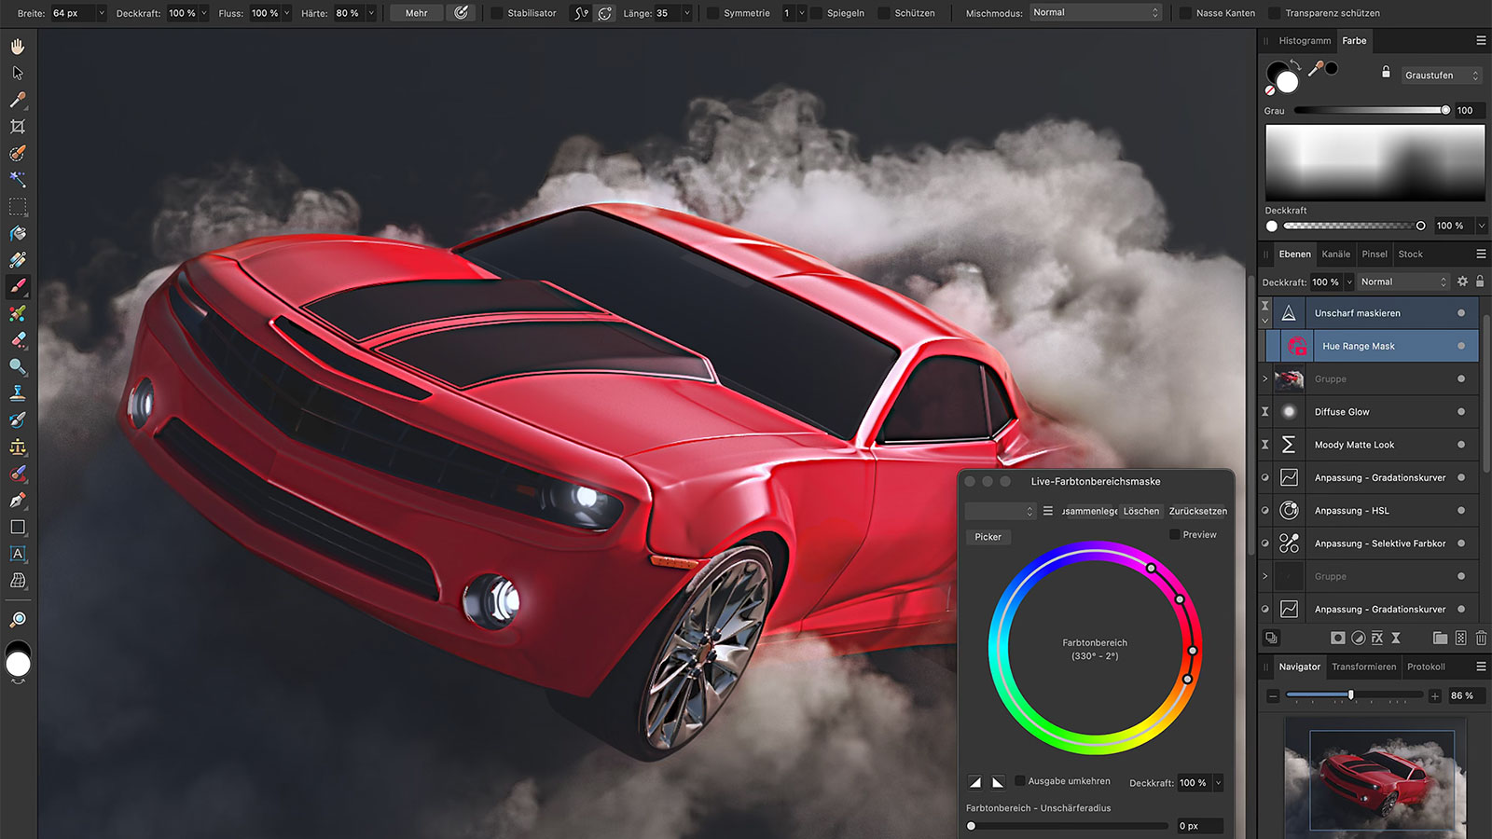Select the Paint Brush tool
Image resolution: width=1492 pixels, height=839 pixels.
pos(18,286)
